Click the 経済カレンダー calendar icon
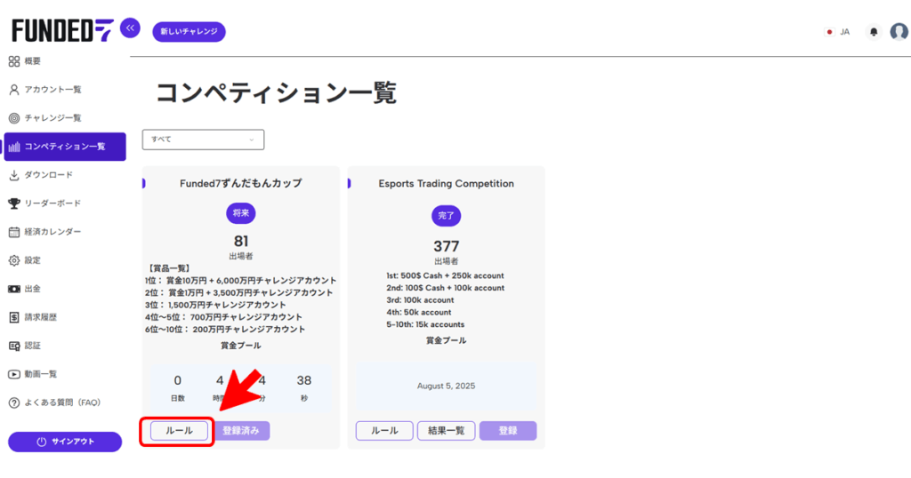Viewport: 911px width, 478px height. click(14, 232)
